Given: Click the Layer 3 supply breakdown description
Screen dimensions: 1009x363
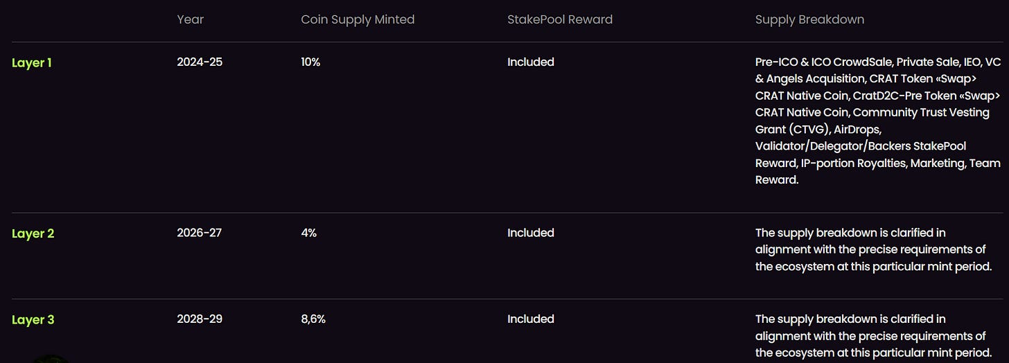Looking at the screenshot, I should pyautogui.click(x=873, y=336).
